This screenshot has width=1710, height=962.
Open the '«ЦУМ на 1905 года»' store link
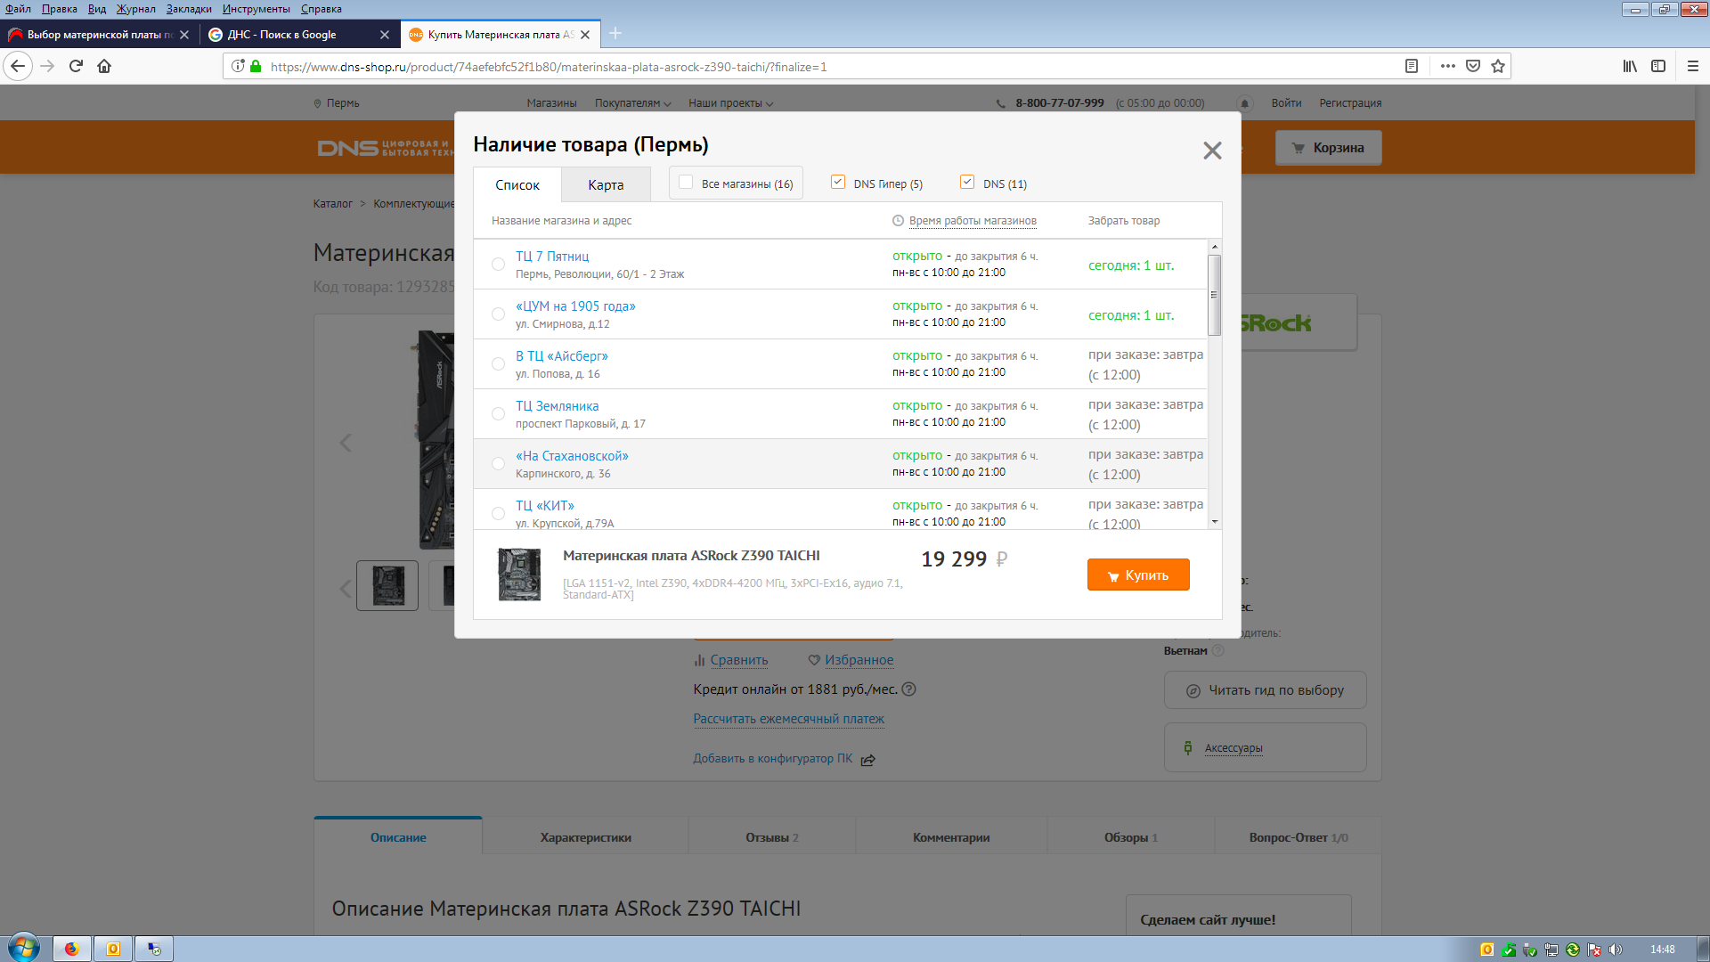coord(575,306)
